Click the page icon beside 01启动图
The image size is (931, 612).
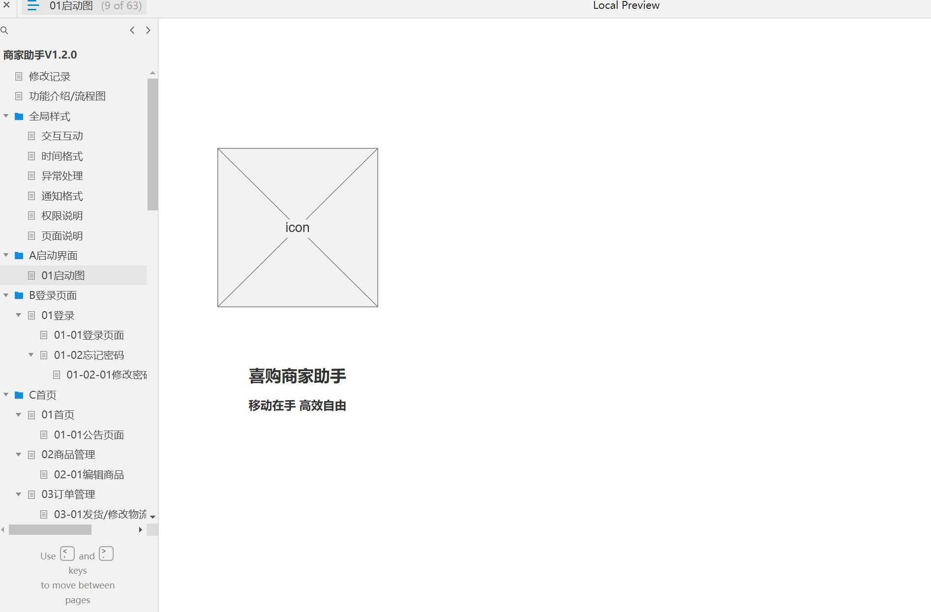[31, 275]
